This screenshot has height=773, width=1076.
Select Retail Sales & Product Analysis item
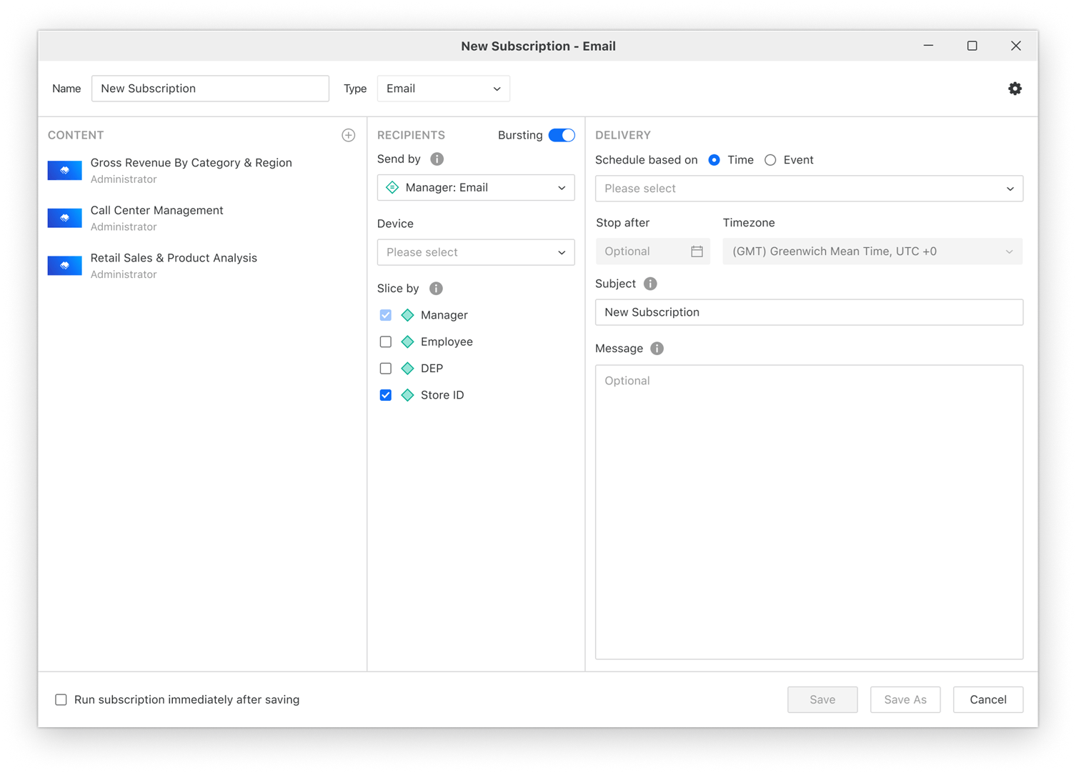coord(174,258)
